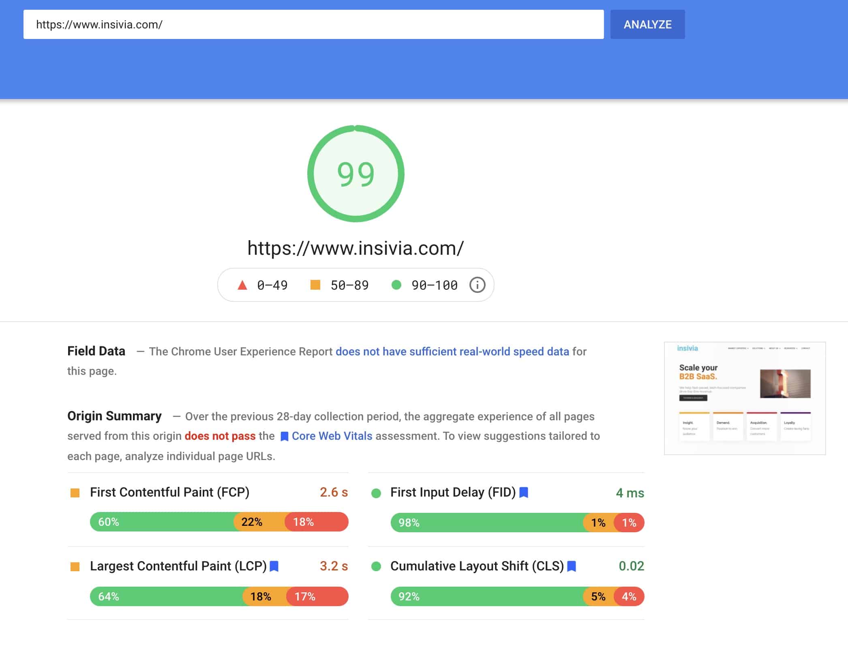This screenshot has width=848, height=654.
Task: Click the 'does not pass' red text
Action: (220, 436)
